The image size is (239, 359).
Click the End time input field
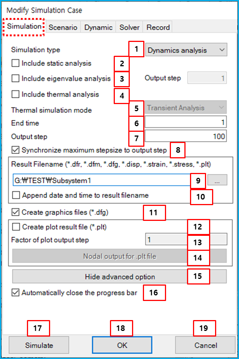[x=186, y=122]
